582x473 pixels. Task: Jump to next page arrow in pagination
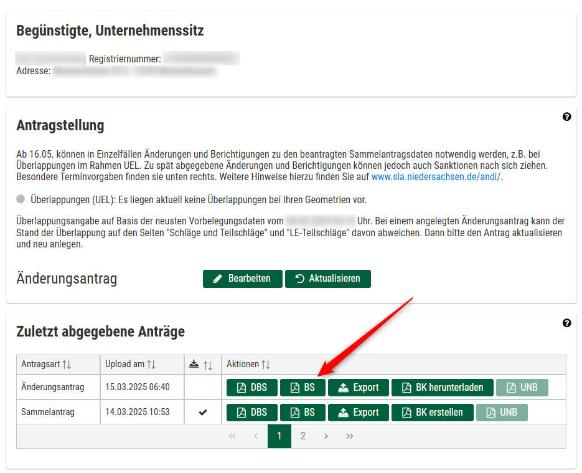click(326, 436)
